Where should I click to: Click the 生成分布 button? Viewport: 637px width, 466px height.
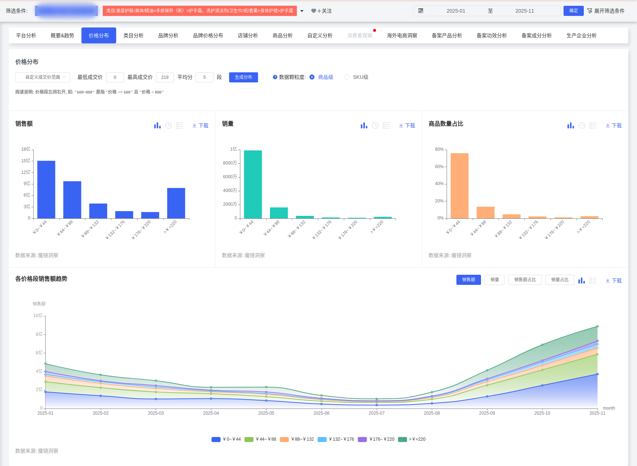tap(243, 77)
